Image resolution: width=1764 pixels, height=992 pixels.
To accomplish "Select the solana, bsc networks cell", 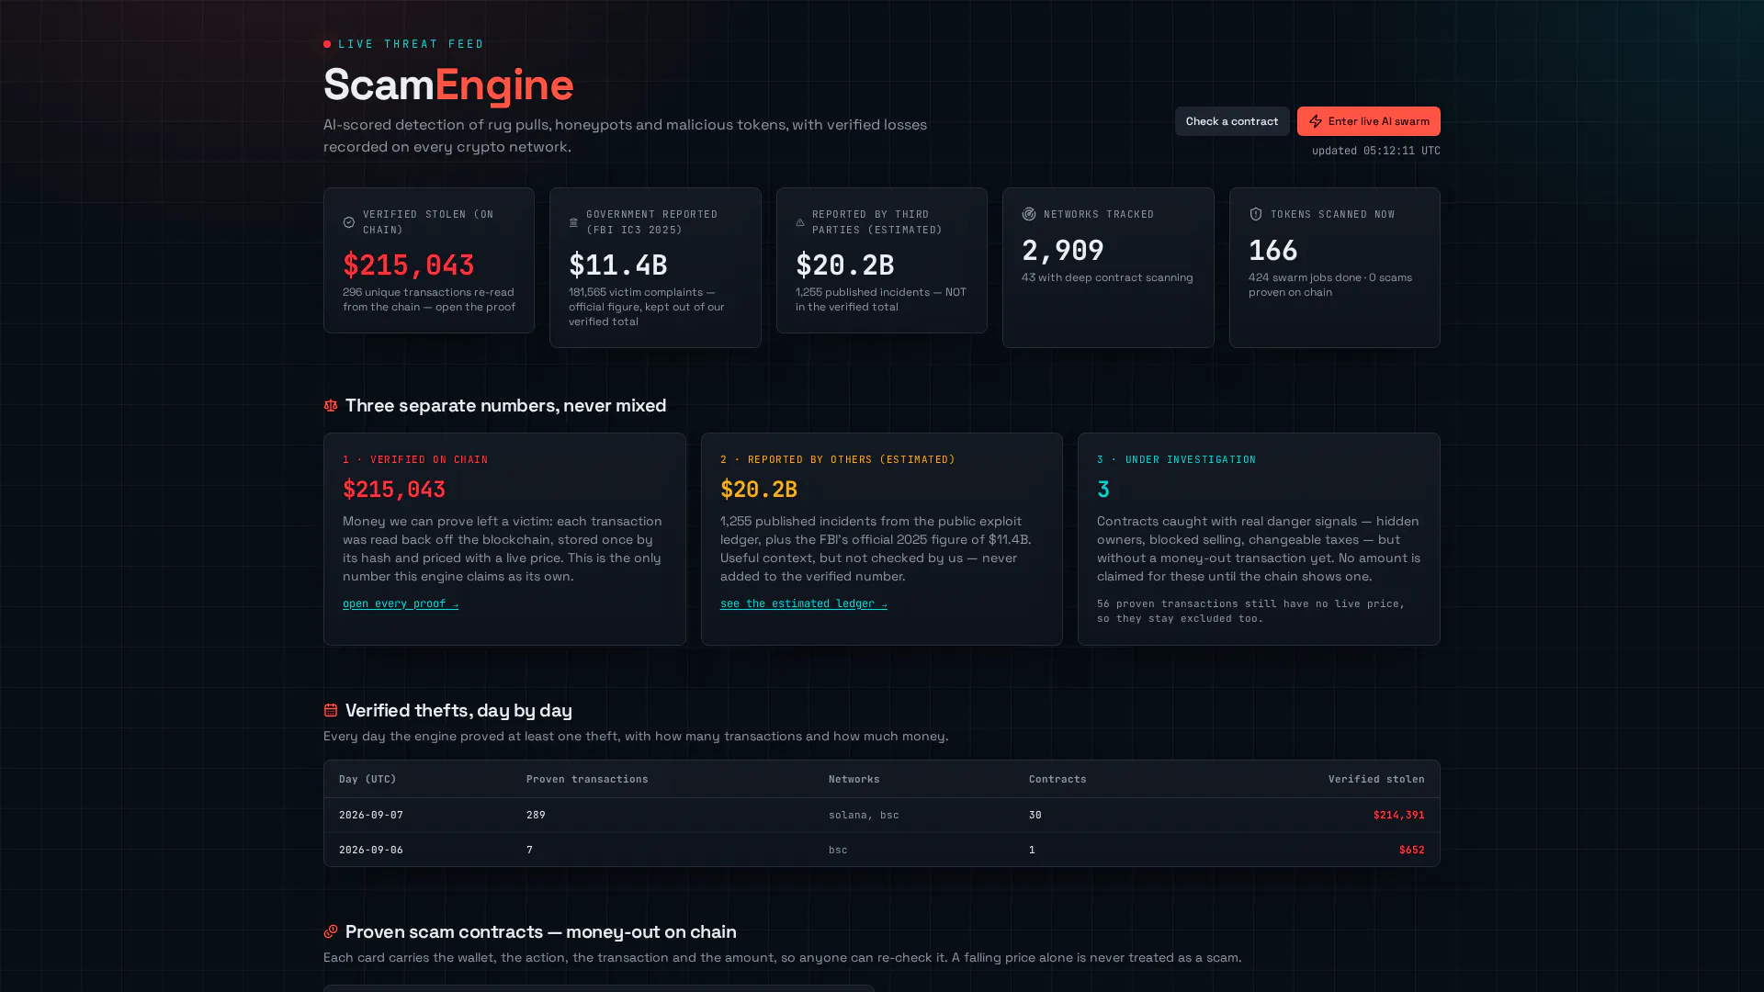I will point(864,815).
